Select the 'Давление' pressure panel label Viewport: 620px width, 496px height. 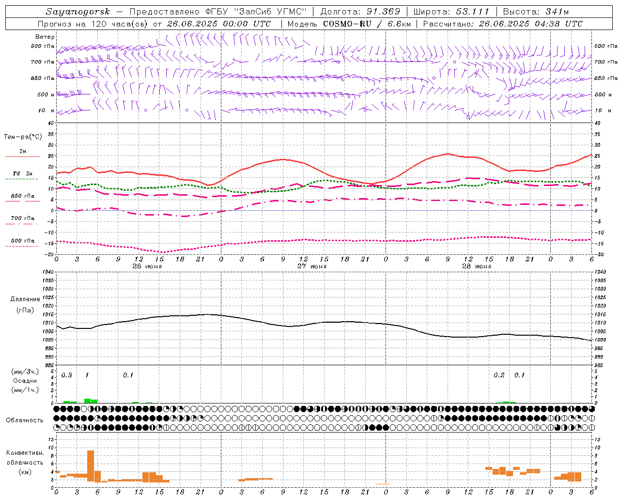pyautogui.click(x=25, y=299)
